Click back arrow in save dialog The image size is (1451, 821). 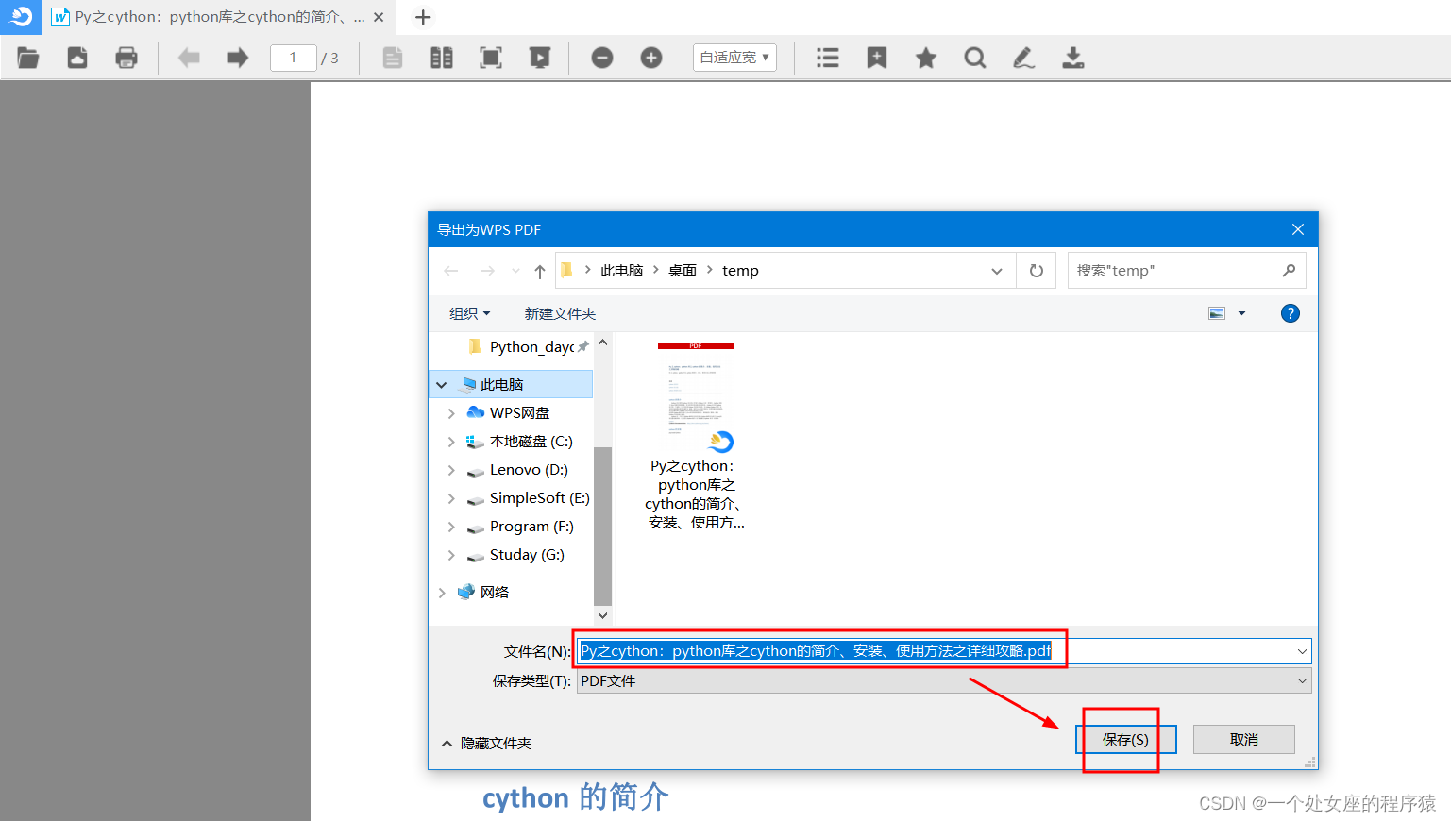[x=451, y=271]
